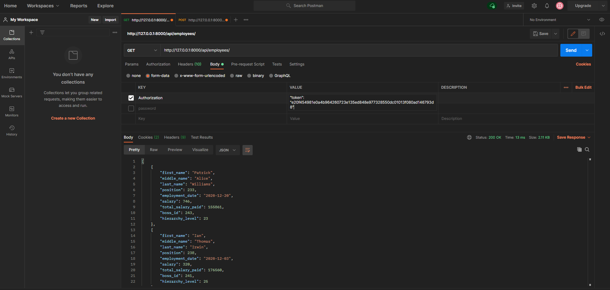
Task: Open the Monitors sidebar panel
Action: 12,112
